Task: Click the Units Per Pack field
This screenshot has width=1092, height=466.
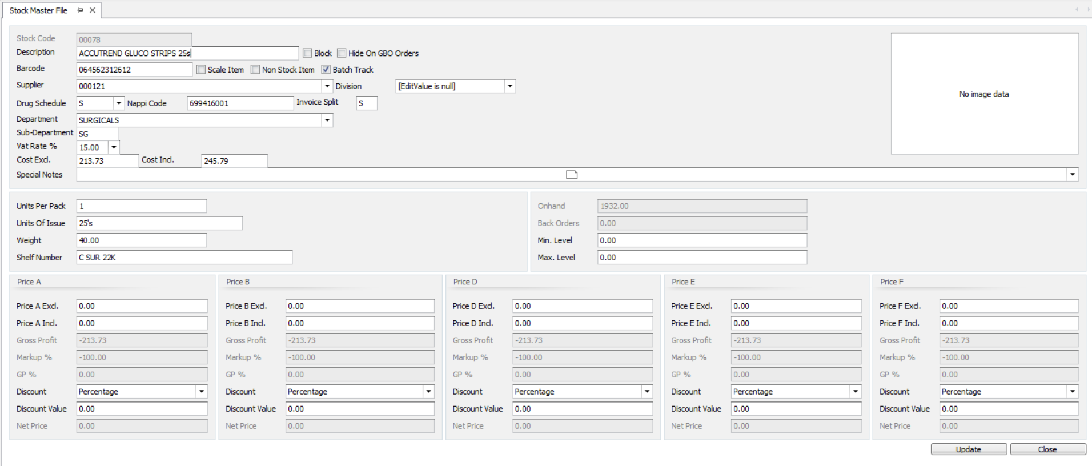Action: pyautogui.click(x=142, y=206)
